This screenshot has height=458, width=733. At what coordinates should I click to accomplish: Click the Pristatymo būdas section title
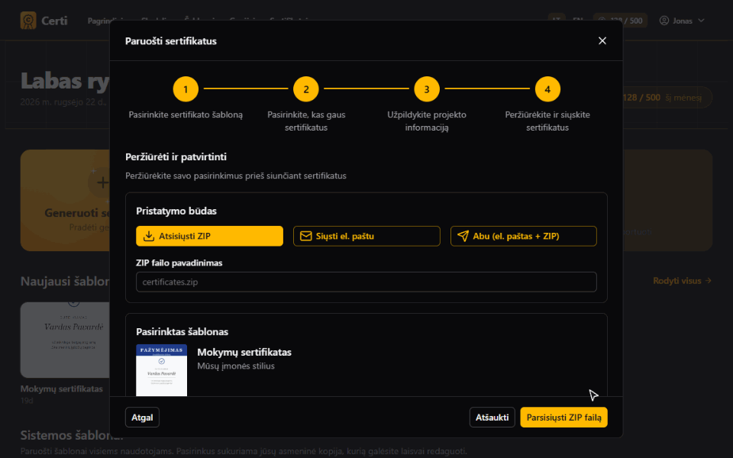pos(176,211)
